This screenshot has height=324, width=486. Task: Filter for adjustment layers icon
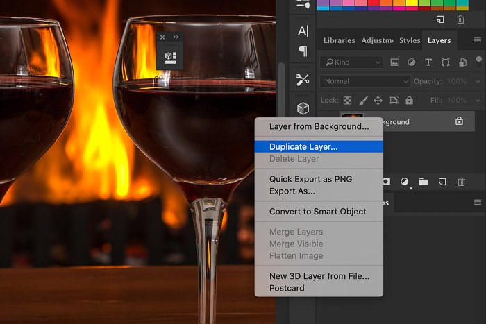[411, 62]
